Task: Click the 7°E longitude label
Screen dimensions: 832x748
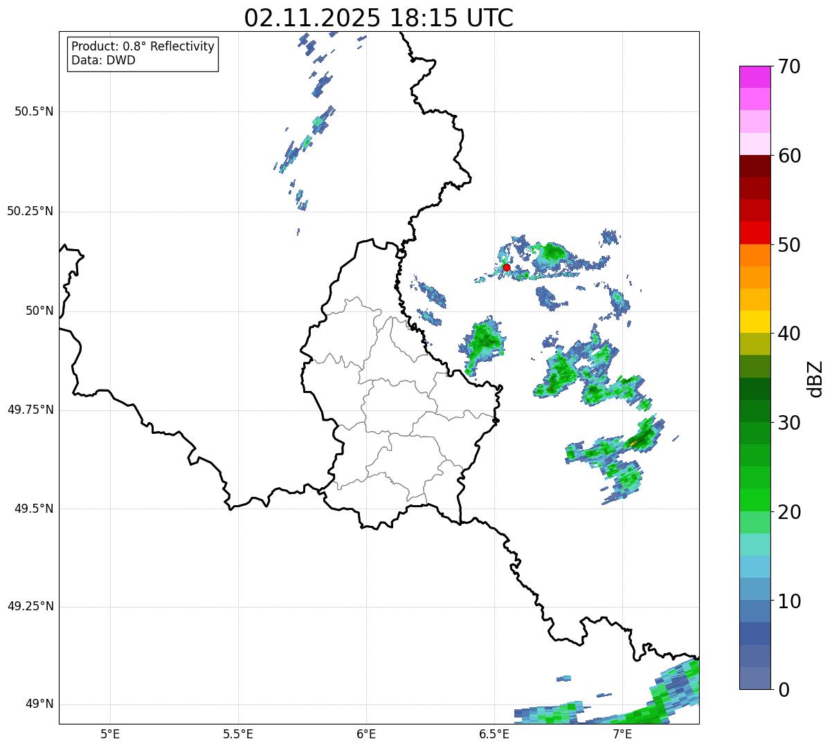Action: click(622, 734)
